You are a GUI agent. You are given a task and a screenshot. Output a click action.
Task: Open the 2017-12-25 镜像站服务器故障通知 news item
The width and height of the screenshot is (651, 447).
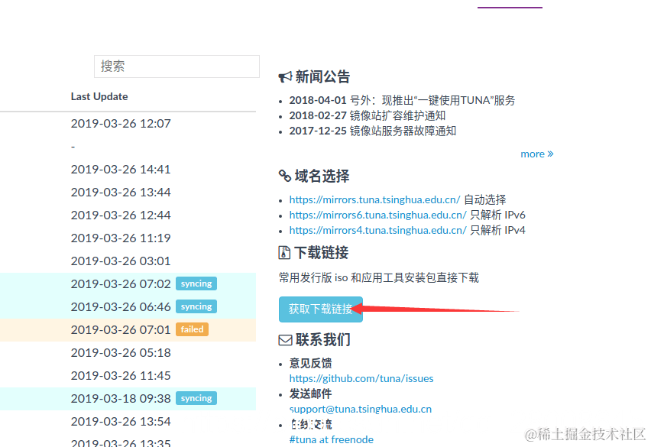pos(373,131)
